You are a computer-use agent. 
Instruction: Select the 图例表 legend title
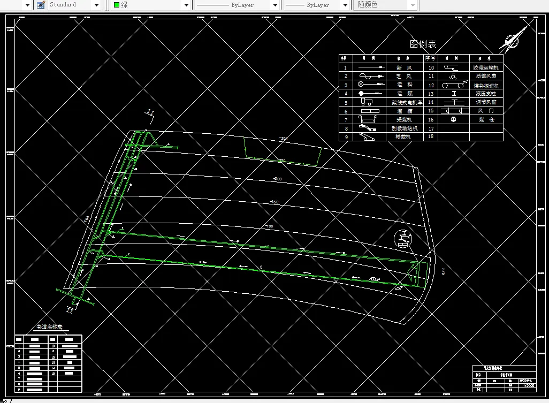(x=423, y=44)
